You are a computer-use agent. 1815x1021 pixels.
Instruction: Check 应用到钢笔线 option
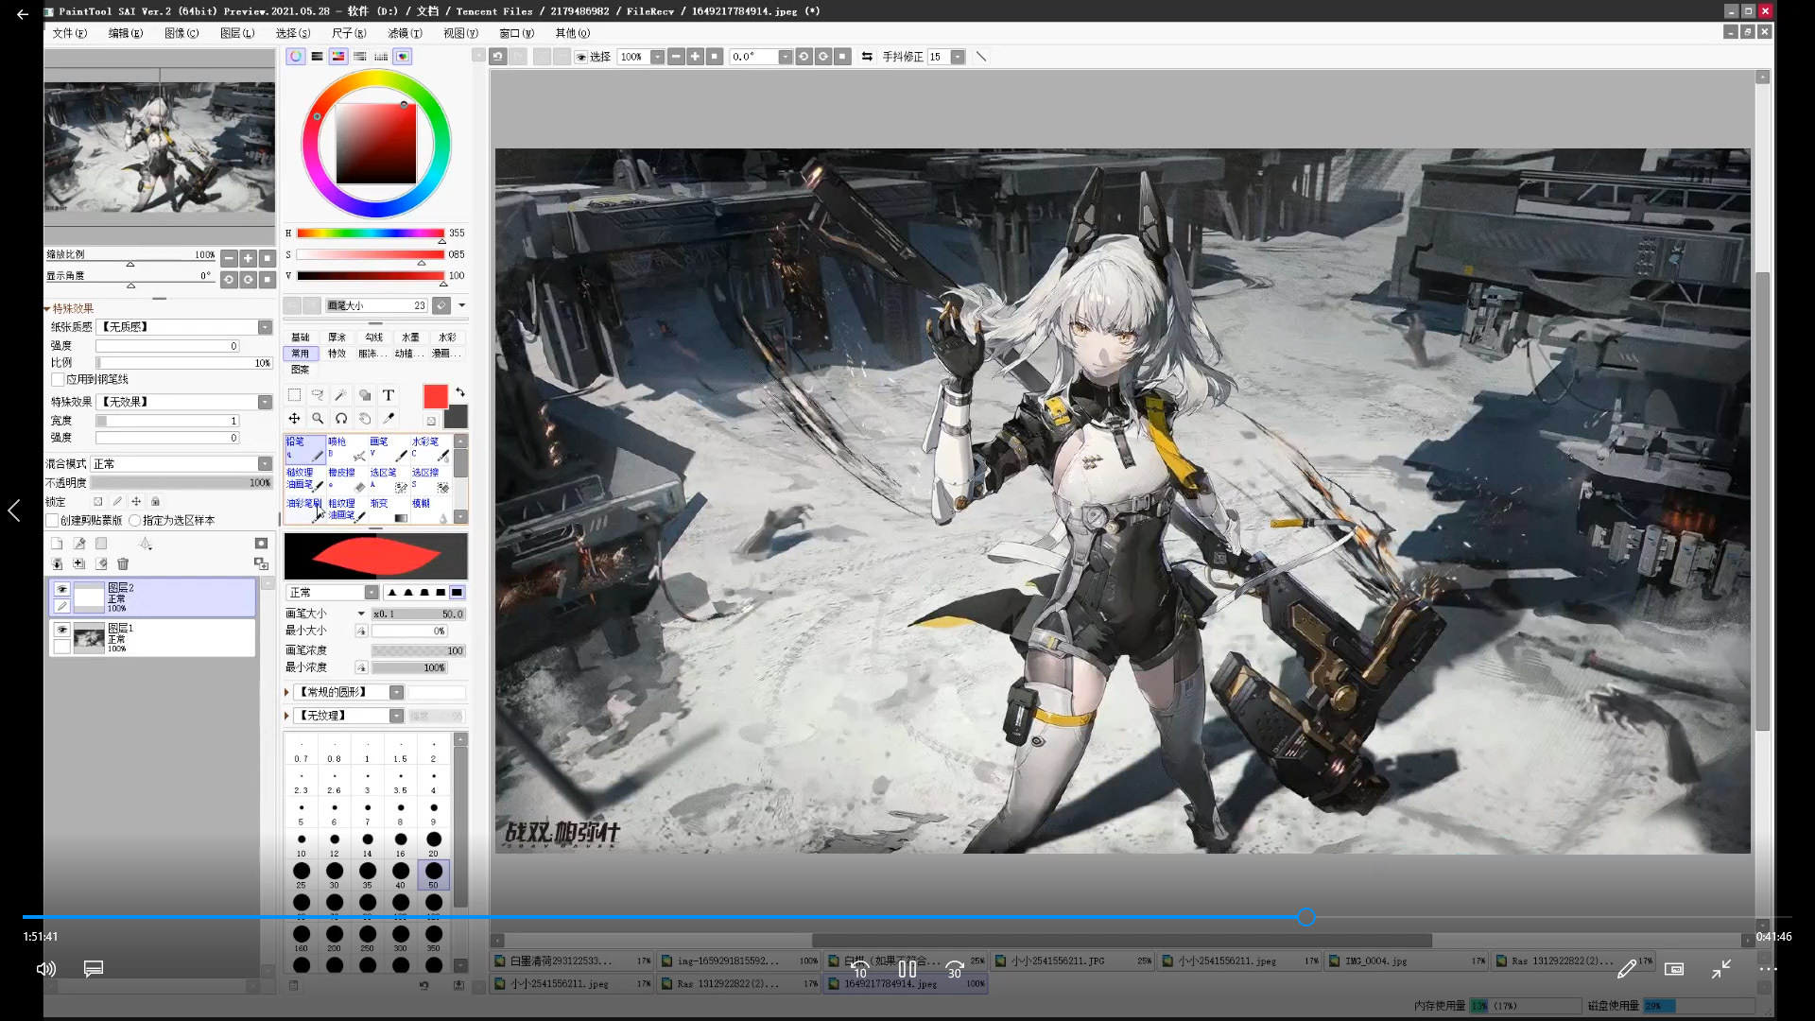tap(58, 380)
